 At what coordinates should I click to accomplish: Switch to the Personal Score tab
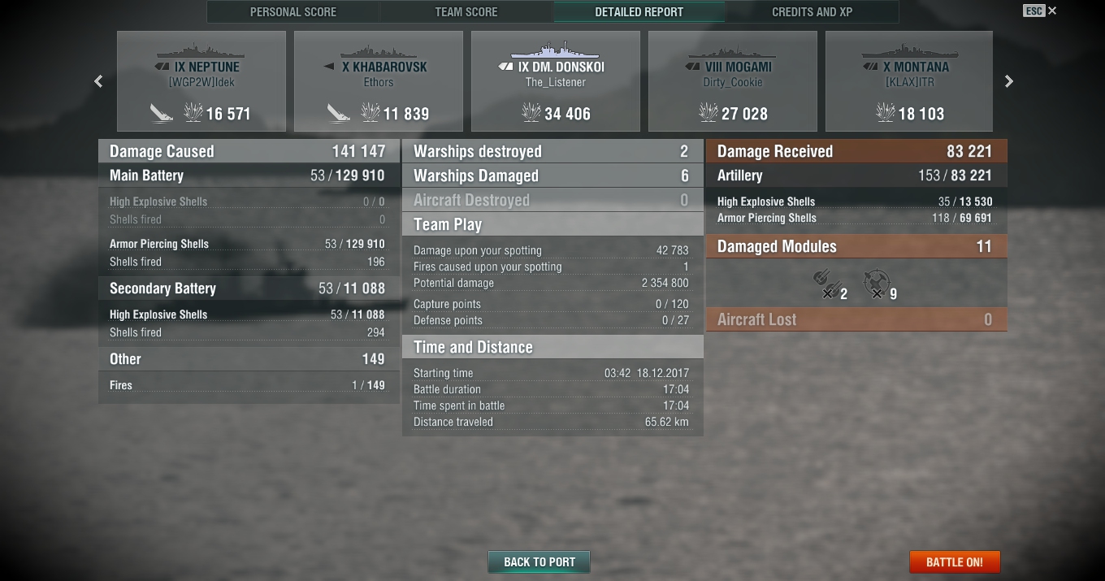point(293,11)
